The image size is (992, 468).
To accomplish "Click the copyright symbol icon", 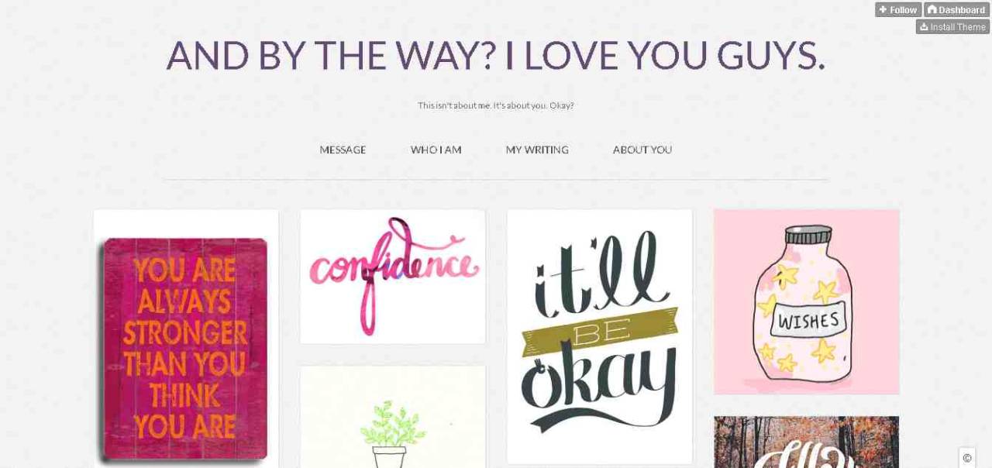I will [x=967, y=457].
